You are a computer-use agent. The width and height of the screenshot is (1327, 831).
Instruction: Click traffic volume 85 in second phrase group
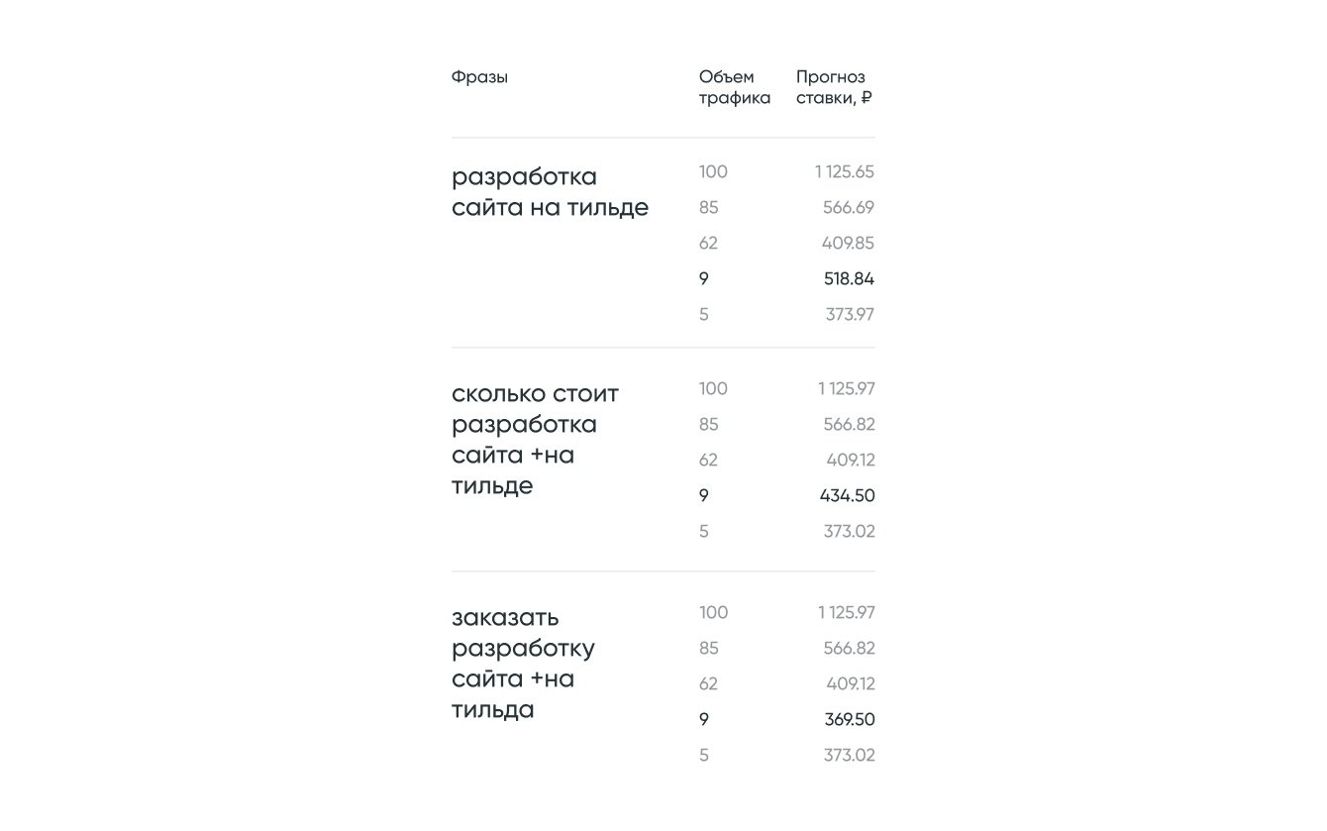coord(708,425)
